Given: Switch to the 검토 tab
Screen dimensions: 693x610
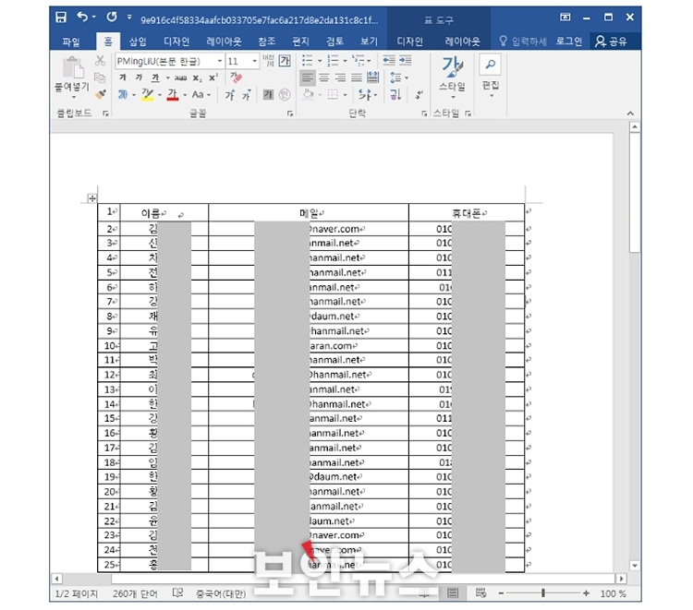Looking at the screenshot, I should pyautogui.click(x=334, y=42).
